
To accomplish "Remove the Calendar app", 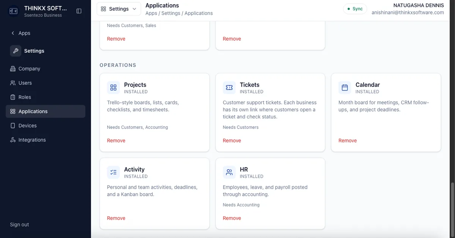I will tap(348, 140).
